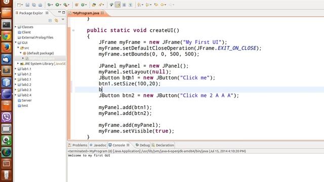This screenshot has height=182, width=324.
Task: Go to Last Edit Location icon
Action: (x=156, y=5)
